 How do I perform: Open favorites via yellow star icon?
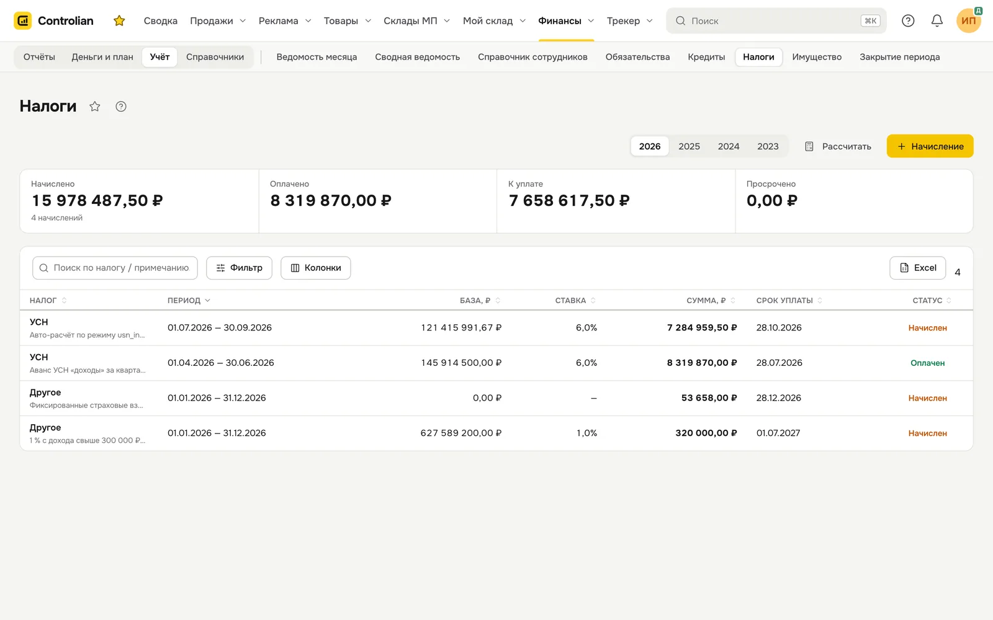click(x=119, y=20)
